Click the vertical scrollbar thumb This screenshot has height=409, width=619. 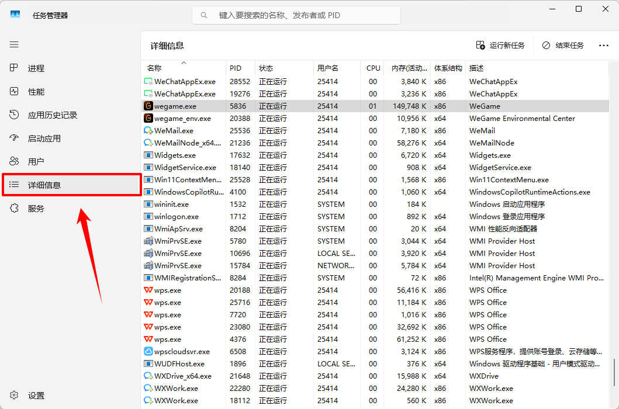[x=614, y=372]
